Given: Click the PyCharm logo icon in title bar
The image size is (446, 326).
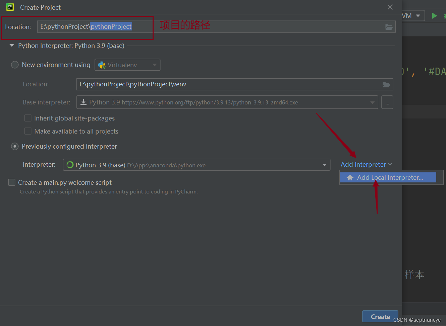Looking at the screenshot, I should coord(10,7).
